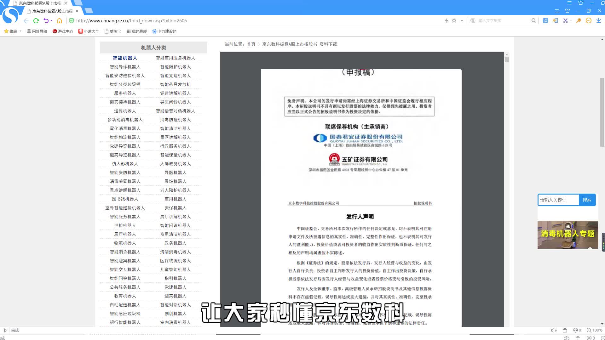Click the status bar ad-block counter icon

coord(577,330)
